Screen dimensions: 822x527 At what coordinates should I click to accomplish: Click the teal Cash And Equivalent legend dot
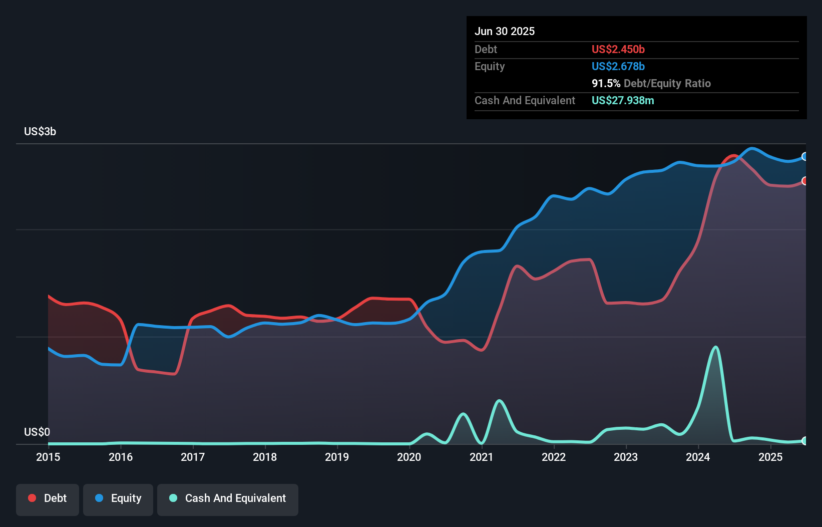tap(173, 498)
